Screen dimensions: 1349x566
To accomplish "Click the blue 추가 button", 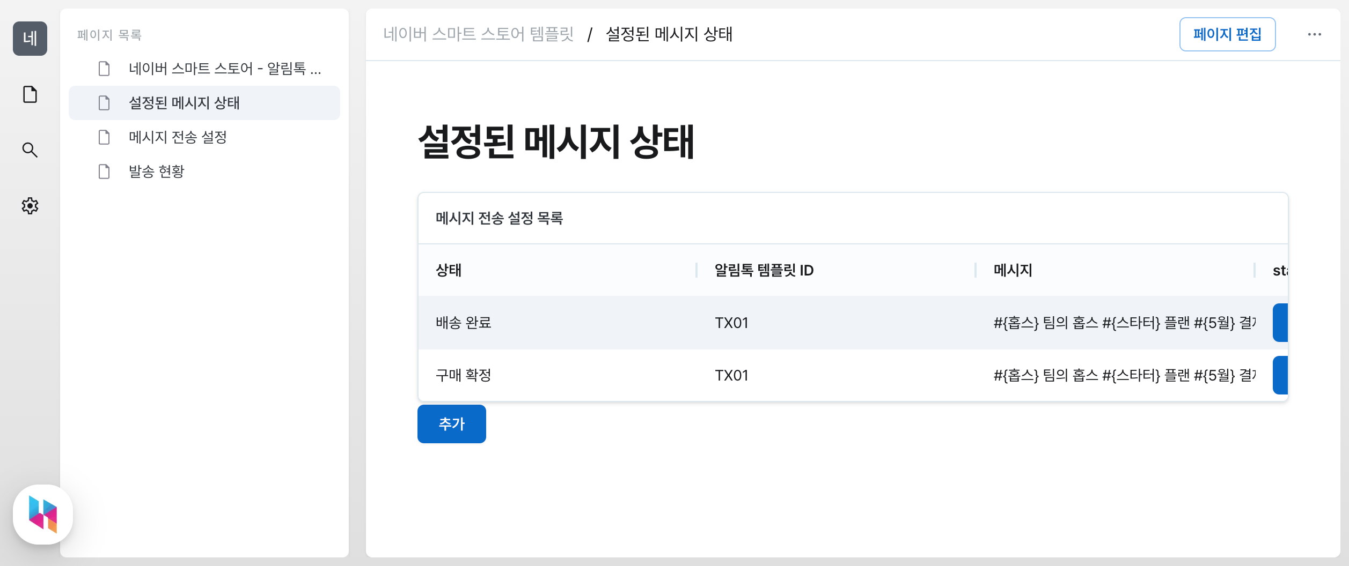I will pyautogui.click(x=452, y=424).
